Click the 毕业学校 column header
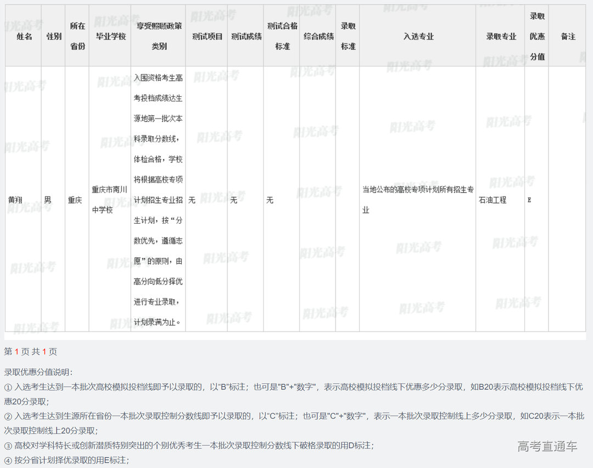The height and width of the screenshot is (468, 593). point(110,36)
